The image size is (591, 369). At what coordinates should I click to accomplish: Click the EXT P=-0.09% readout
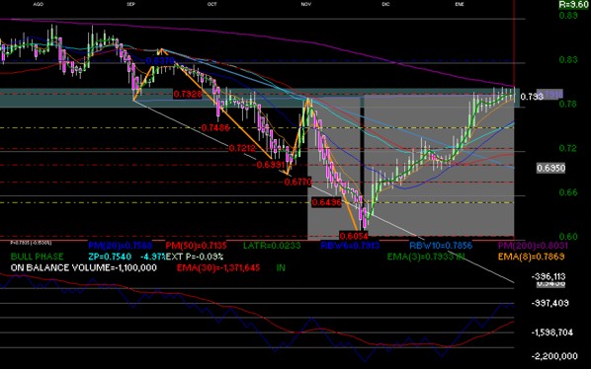[195, 257]
